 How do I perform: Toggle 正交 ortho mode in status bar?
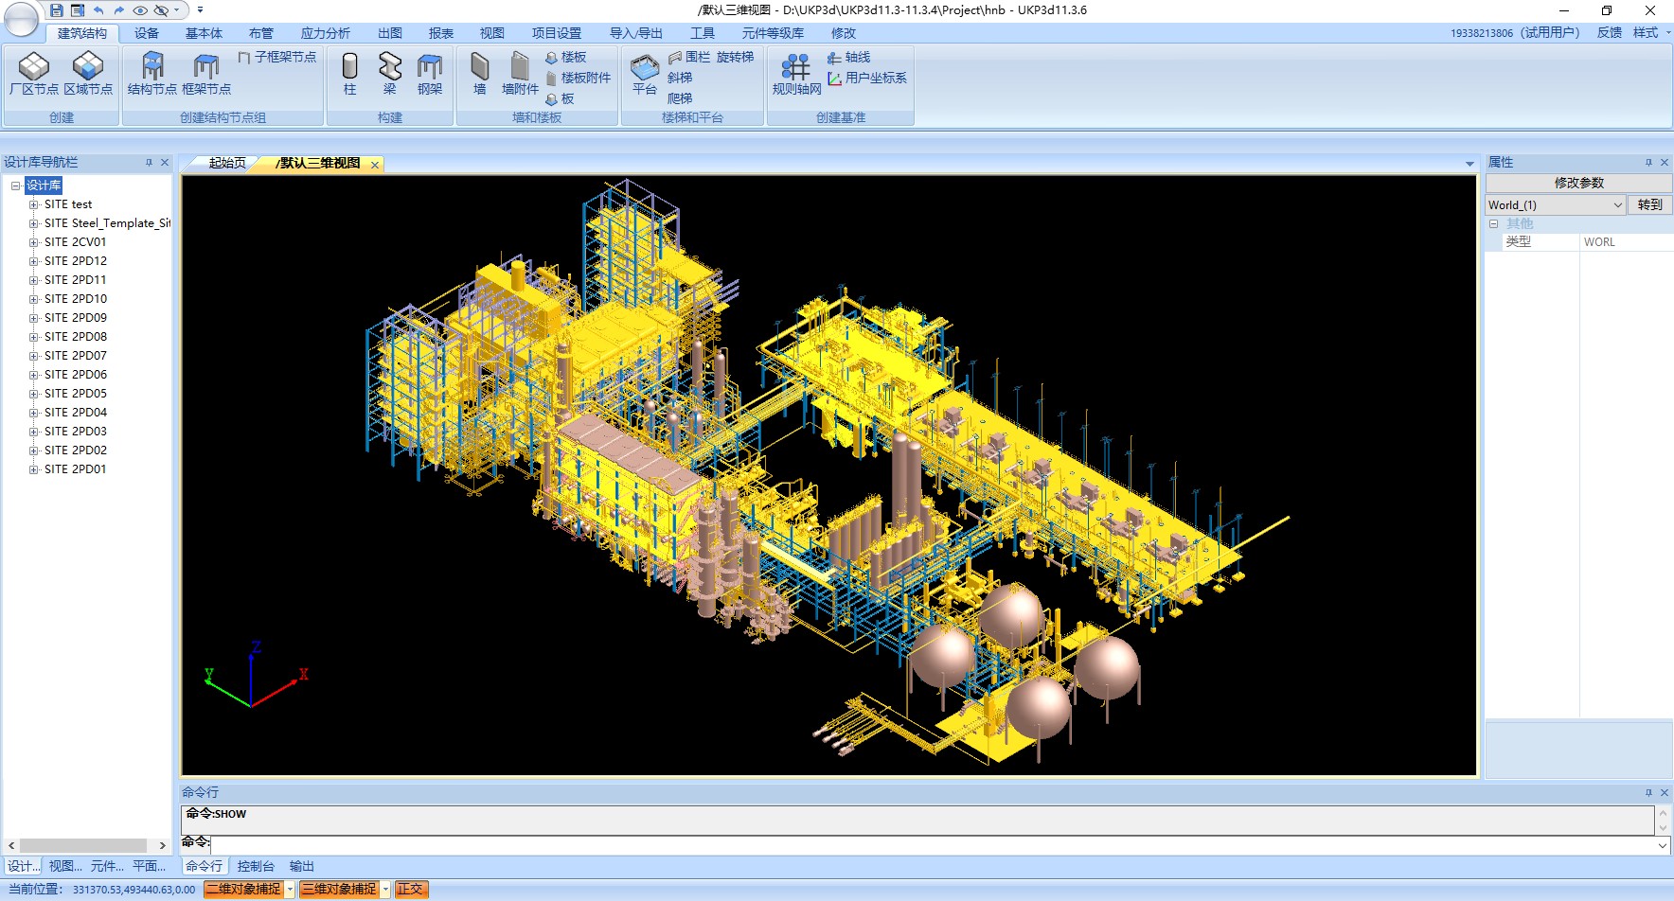click(411, 889)
